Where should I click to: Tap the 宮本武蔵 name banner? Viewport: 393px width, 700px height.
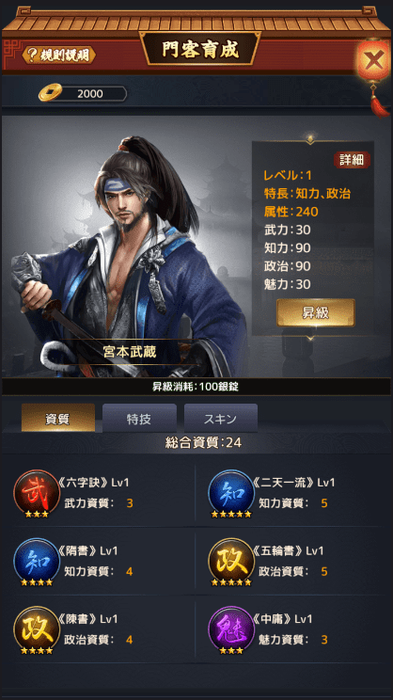(x=130, y=352)
